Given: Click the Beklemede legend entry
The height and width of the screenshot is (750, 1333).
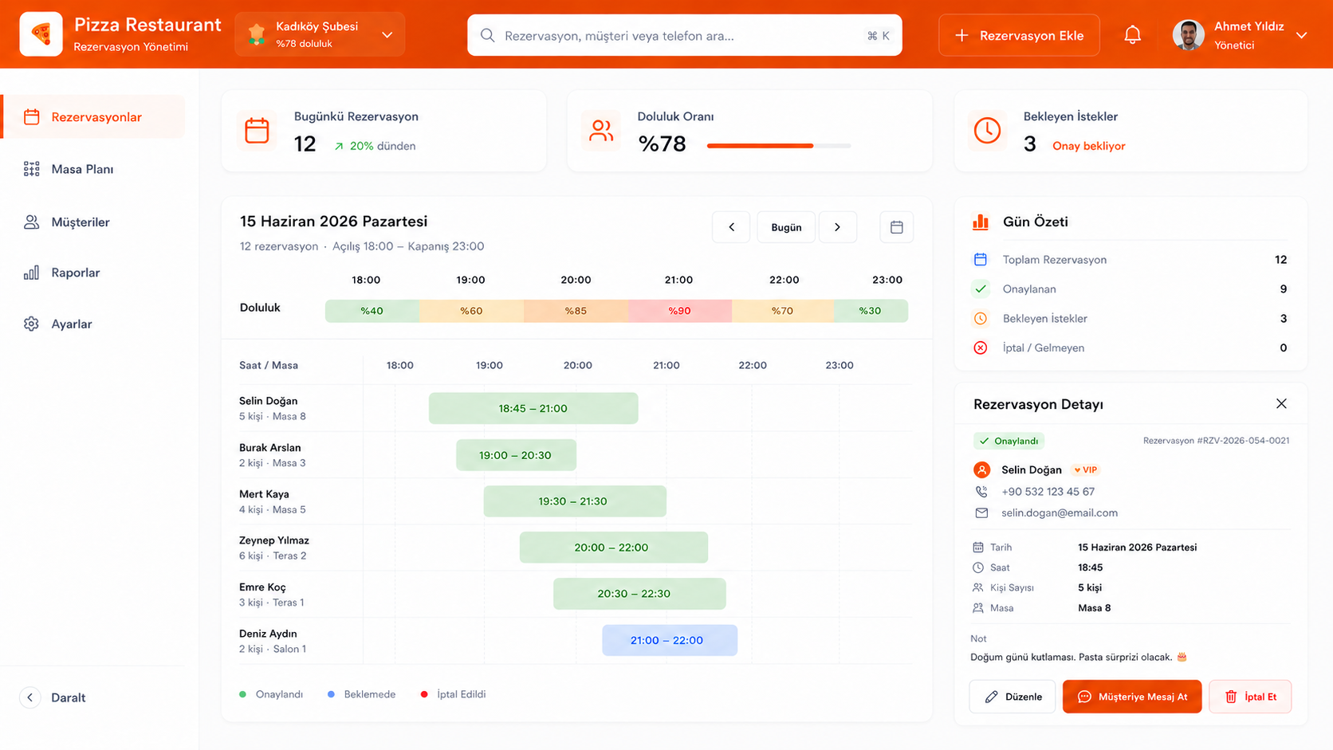Looking at the screenshot, I should click(x=361, y=694).
